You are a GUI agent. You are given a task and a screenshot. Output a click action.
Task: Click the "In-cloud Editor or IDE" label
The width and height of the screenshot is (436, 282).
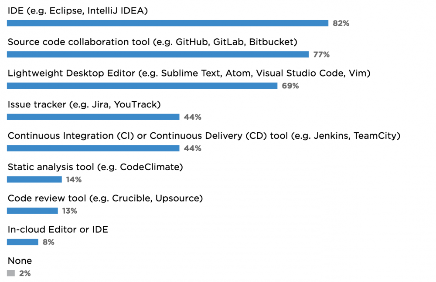pos(58,230)
